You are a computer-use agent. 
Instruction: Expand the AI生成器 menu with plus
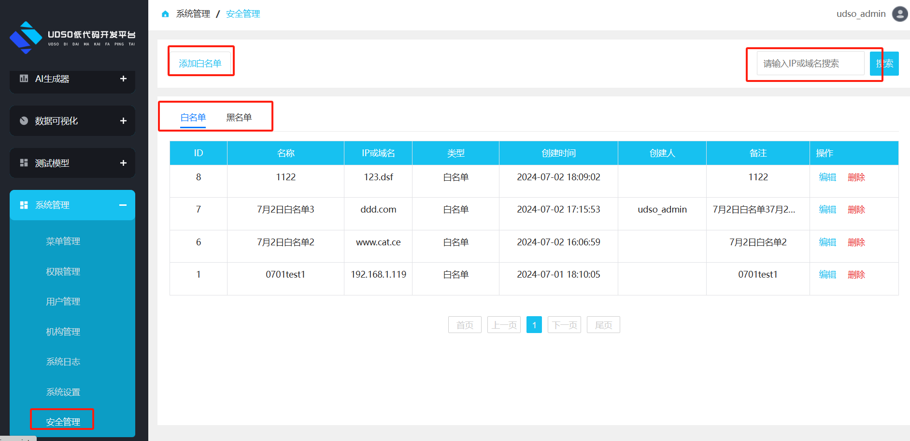click(123, 79)
